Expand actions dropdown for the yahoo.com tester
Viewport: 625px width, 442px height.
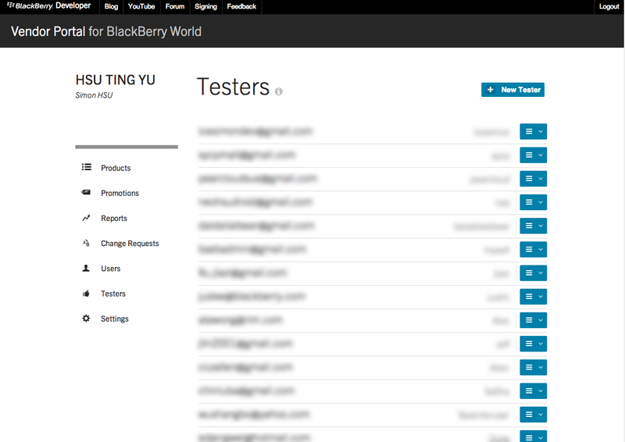coord(534,415)
